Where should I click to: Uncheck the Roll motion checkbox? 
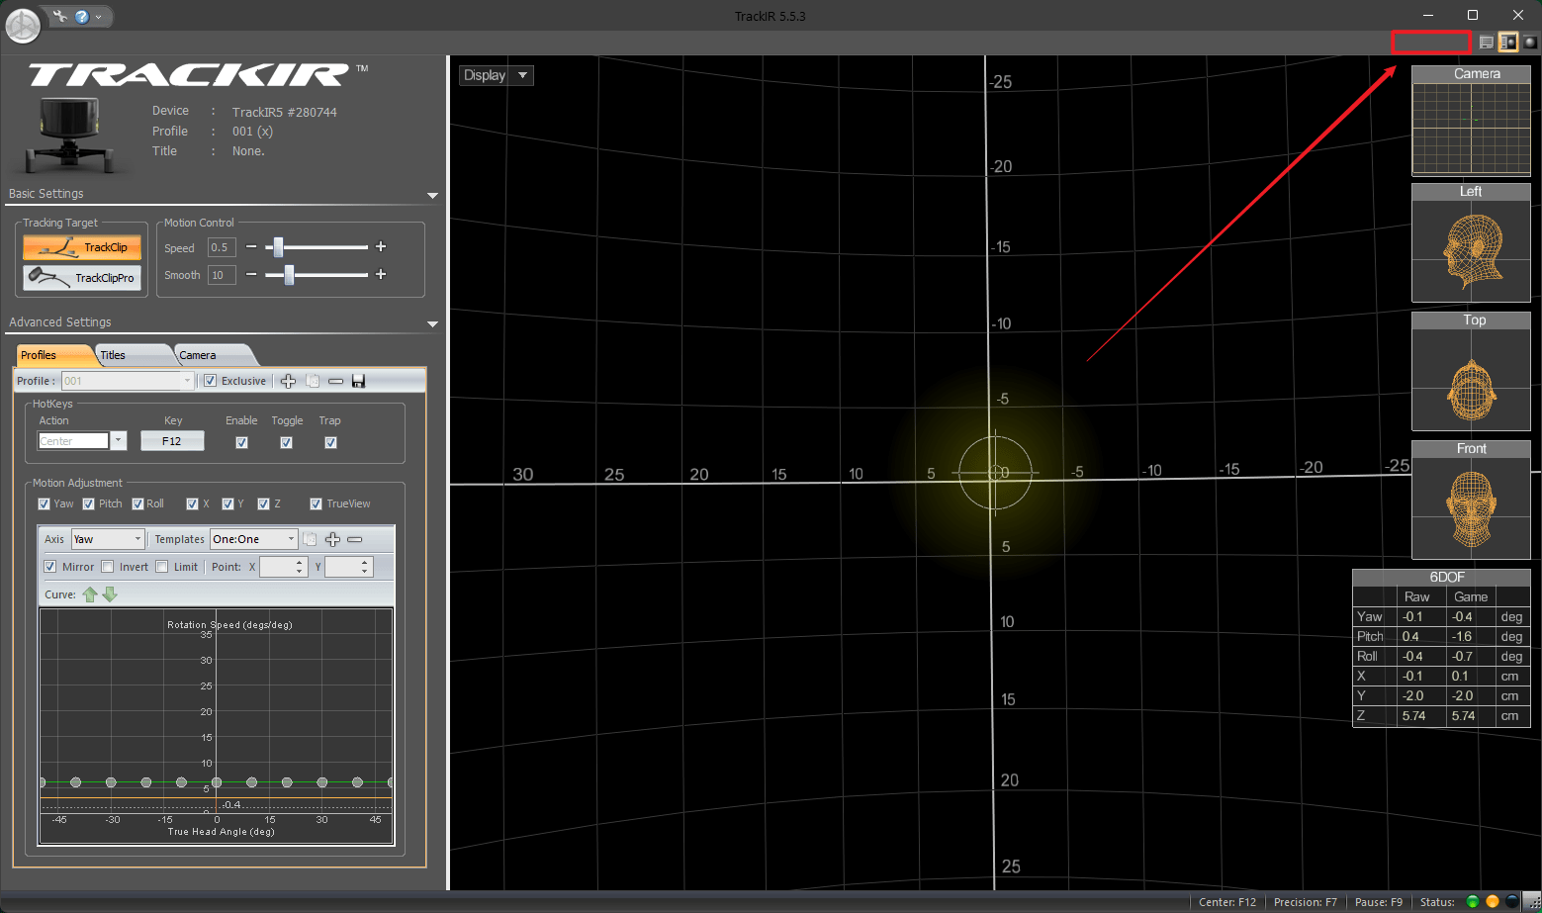click(x=137, y=503)
